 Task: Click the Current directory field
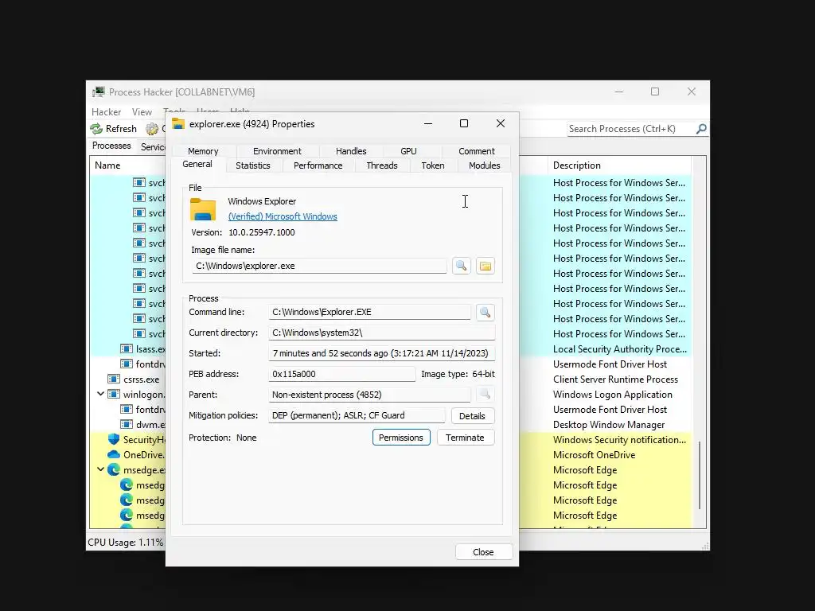click(381, 333)
